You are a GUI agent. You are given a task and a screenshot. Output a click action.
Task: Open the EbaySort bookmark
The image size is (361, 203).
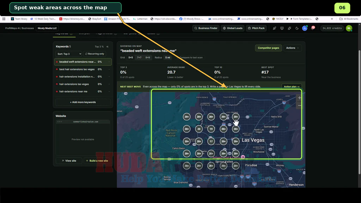[94, 19]
